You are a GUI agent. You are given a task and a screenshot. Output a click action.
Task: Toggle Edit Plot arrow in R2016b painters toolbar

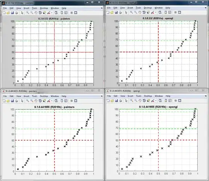(22, 101)
